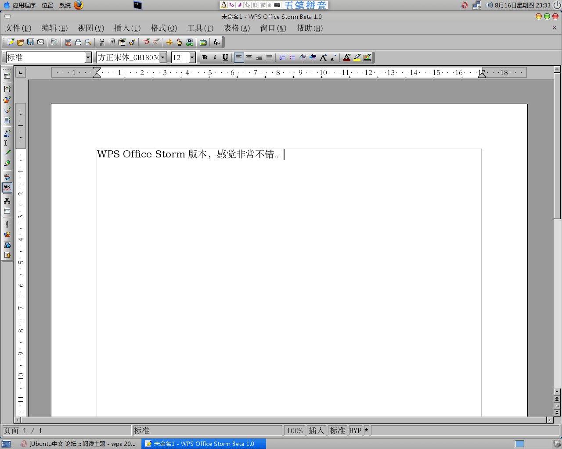Expand the paragraph style dropdown
This screenshot has height=449, width=562.
[x=88, y=57]
